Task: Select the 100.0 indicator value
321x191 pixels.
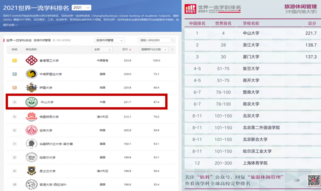Action: (x=156, y=61)
